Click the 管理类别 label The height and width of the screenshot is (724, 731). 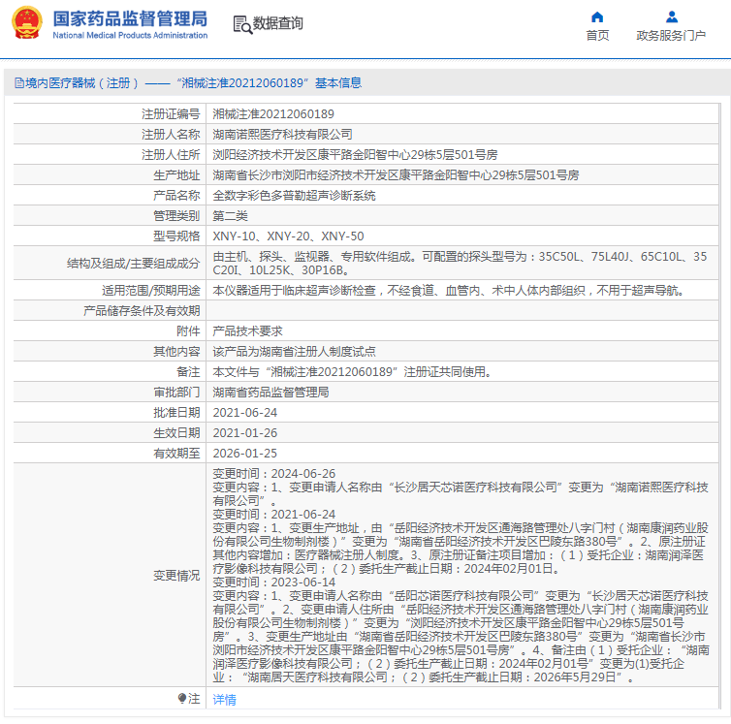pos(176,216)
